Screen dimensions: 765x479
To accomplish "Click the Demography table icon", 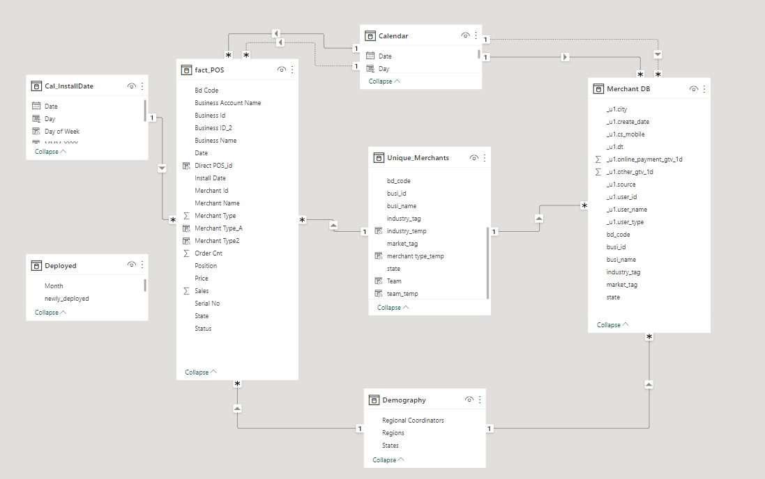I will pos(374,400).
